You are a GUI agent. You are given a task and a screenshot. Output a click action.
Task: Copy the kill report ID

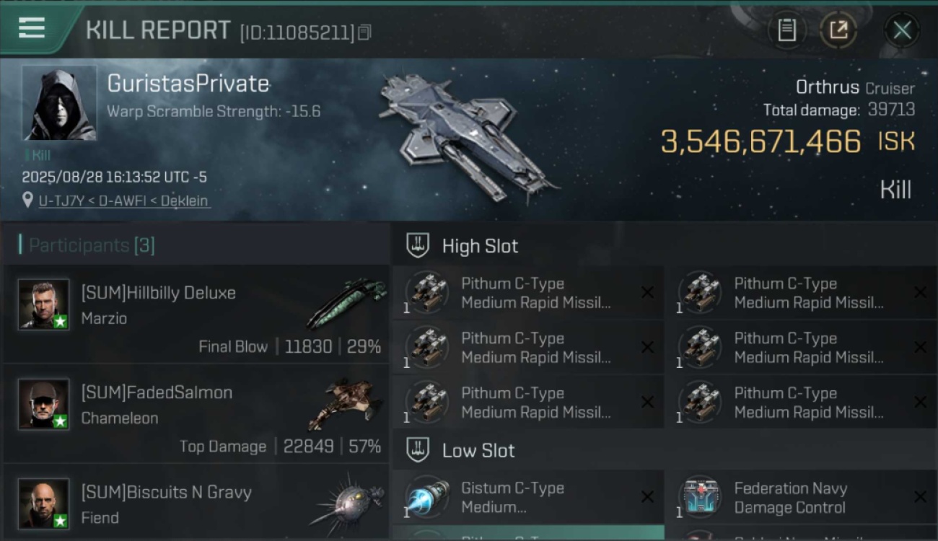[365, 32]
